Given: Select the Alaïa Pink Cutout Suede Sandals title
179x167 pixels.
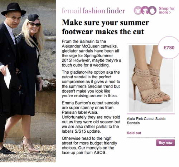Looking at the screenshot, I should pyautogui.click(x=146, y=121).
